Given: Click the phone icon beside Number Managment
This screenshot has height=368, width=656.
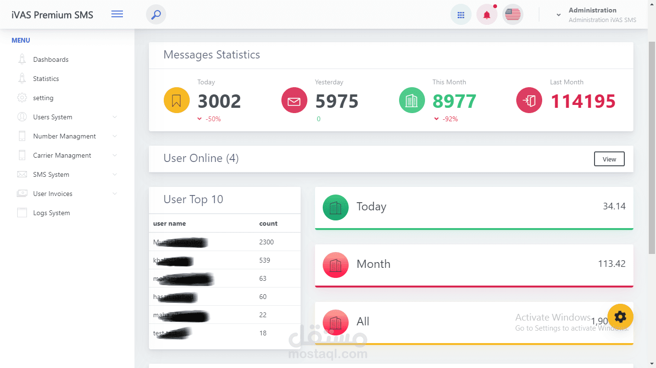Looking at the screenshot, I should [x=22, y=136].
